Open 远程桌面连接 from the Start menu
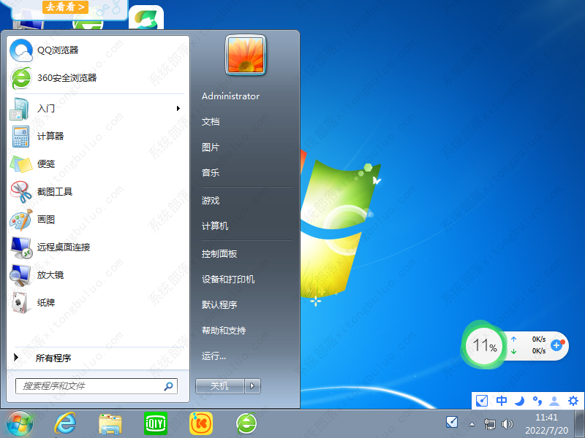The height and width of the screenshot is (438, 585). tap(63, 247)
